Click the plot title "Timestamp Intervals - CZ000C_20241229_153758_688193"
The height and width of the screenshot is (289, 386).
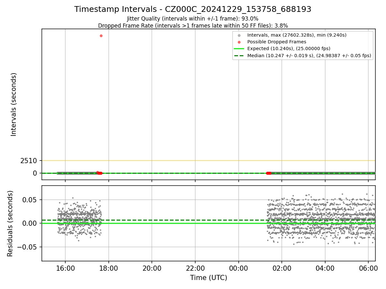click(193, 9)
